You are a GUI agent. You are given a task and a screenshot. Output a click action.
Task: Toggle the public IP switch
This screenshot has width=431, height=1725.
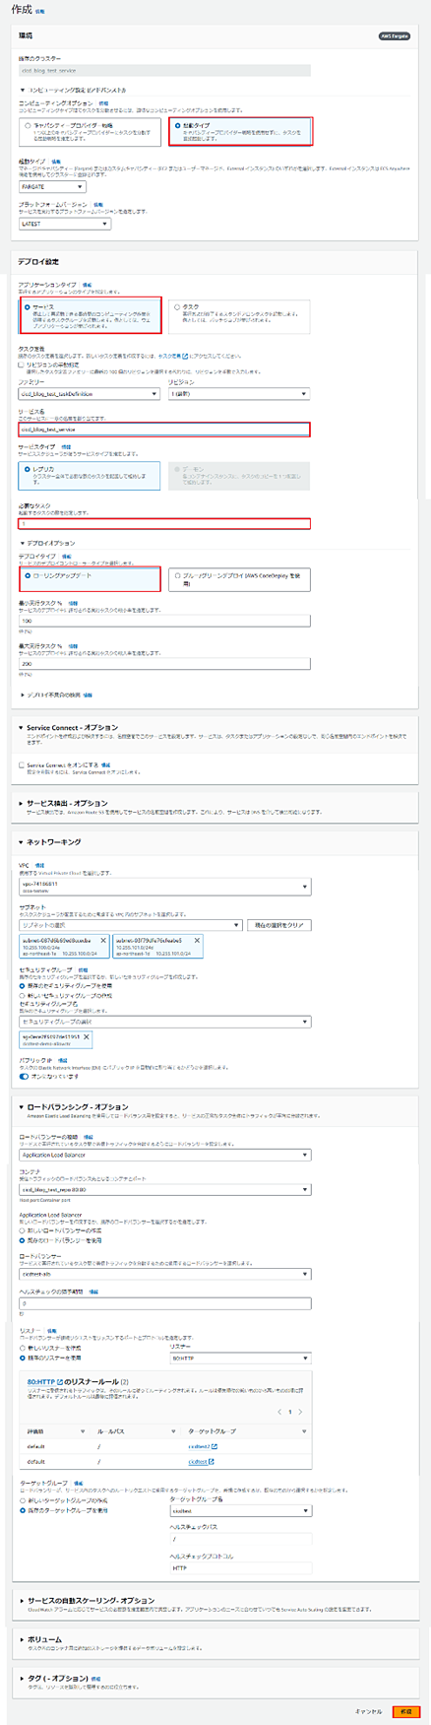(25, 1076)
